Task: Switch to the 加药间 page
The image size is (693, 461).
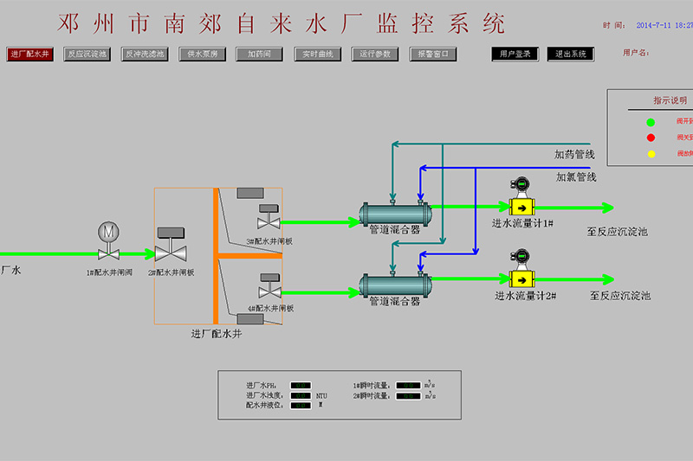Action: 259,54
